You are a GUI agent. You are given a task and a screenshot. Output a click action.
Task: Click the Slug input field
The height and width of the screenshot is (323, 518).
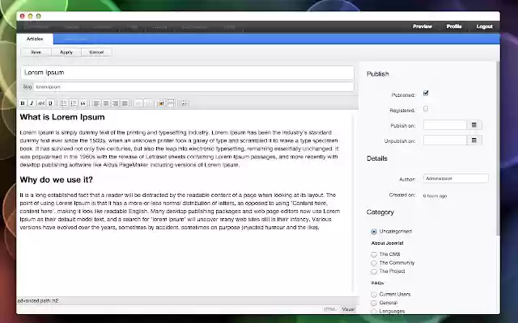[x=194, y=87]
